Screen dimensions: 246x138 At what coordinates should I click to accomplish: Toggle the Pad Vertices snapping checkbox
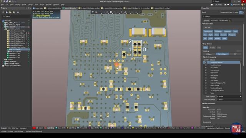click(206, 75)
